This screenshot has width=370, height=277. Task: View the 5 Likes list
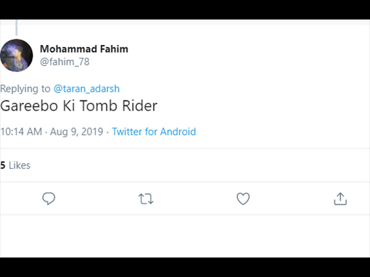tap(15, 166)
